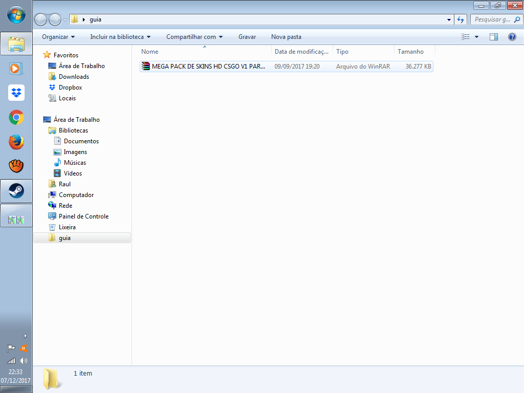Click the folder icon in the address bar
Screen dimensions: 524x393
click(x=75, y=19)
